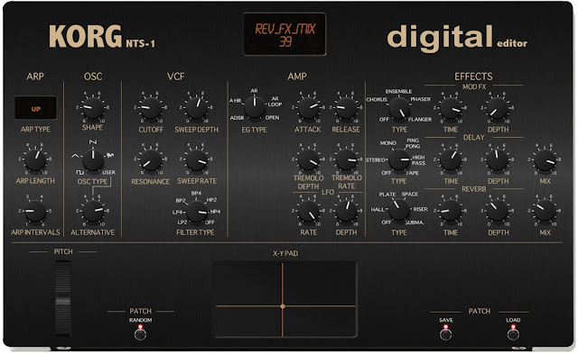Click the DELAY TYPE selector knob
The height and width of the screenshot is (354, 578).
399,160
